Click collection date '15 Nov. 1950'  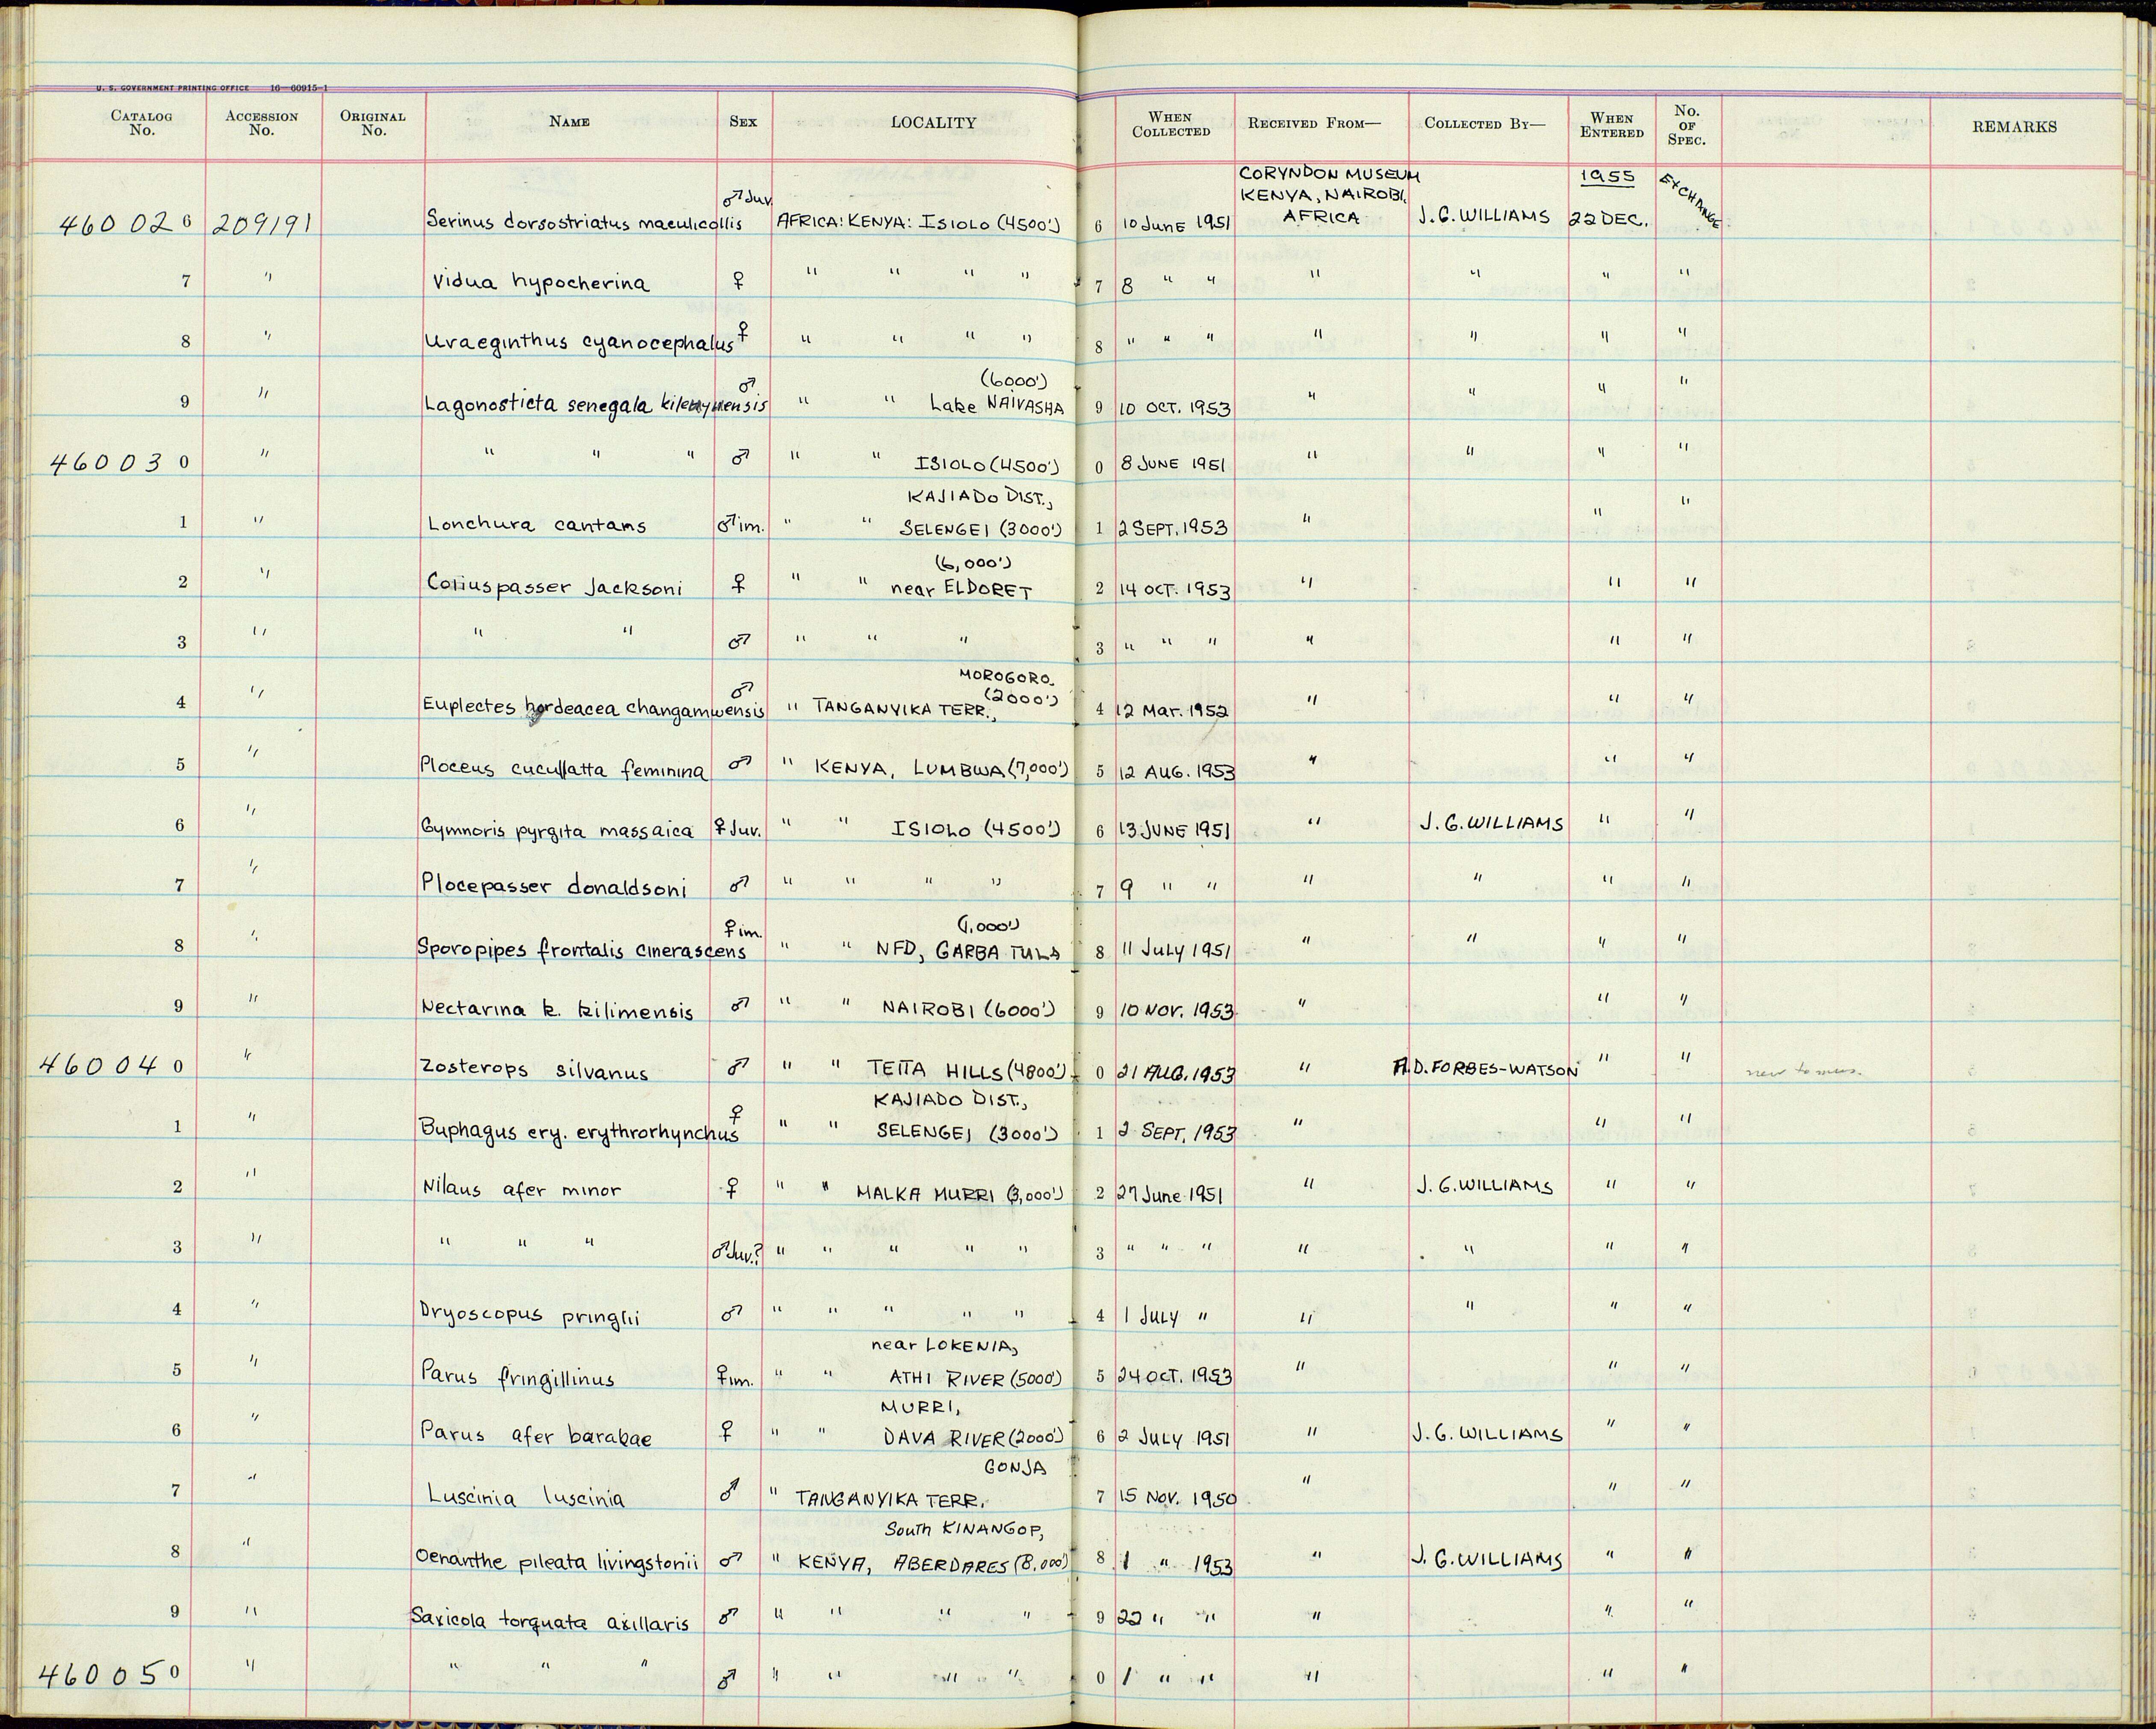pos(1178,1499)
